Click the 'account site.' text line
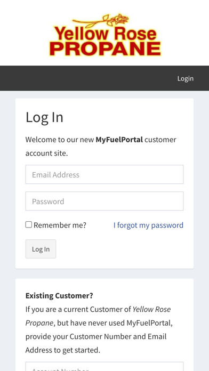The image size is (209, 371). point(46,154)
